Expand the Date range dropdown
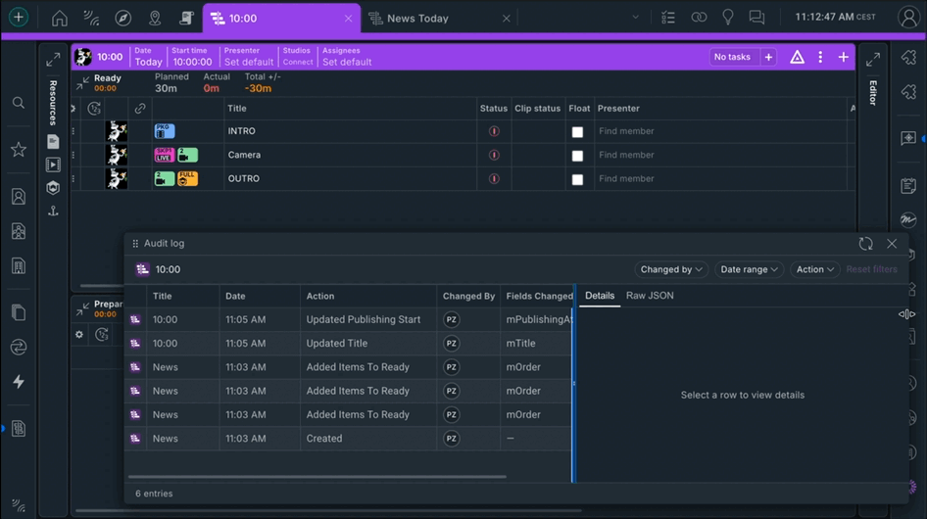927x519 pixels. [x=749, y=269]
